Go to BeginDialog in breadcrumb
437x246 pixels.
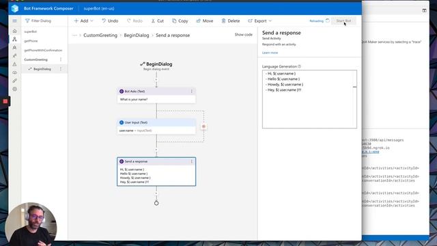coord(137,36)
